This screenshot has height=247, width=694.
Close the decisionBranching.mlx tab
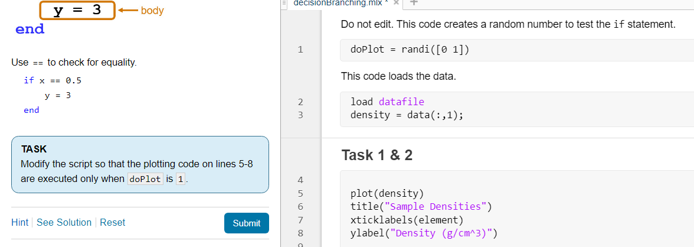[x=396, y=2]
